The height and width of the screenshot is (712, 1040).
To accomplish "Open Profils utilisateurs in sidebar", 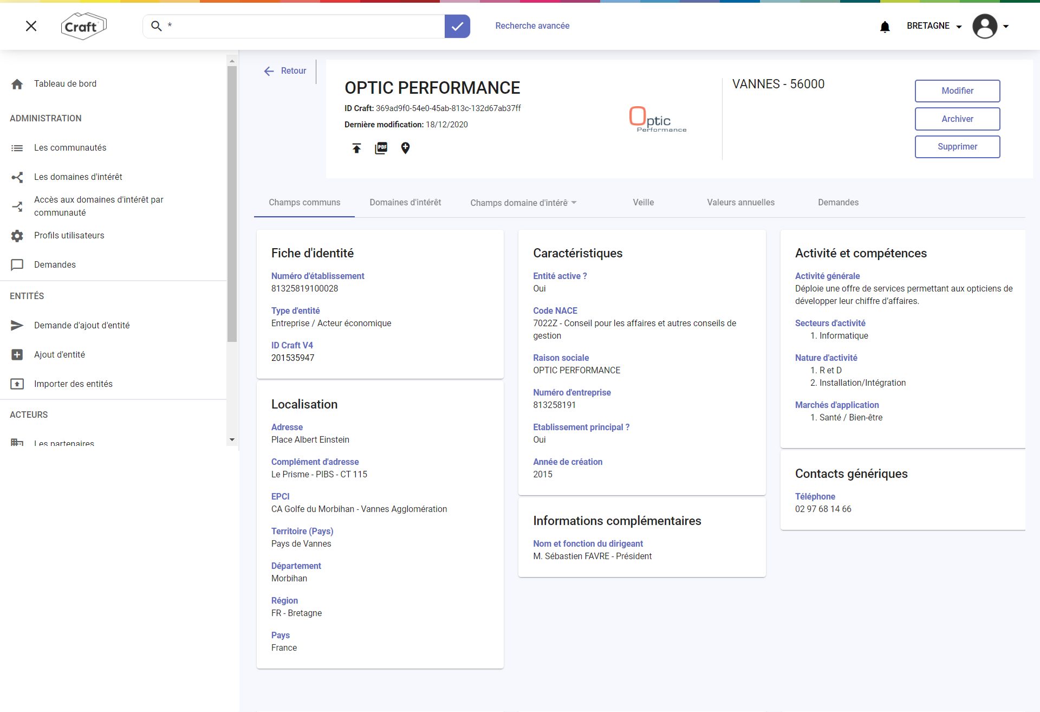I will 69,236.
